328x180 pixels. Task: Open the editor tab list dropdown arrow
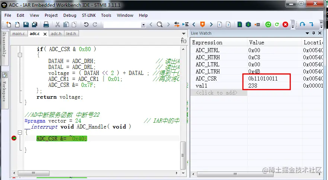coord(184,34)
